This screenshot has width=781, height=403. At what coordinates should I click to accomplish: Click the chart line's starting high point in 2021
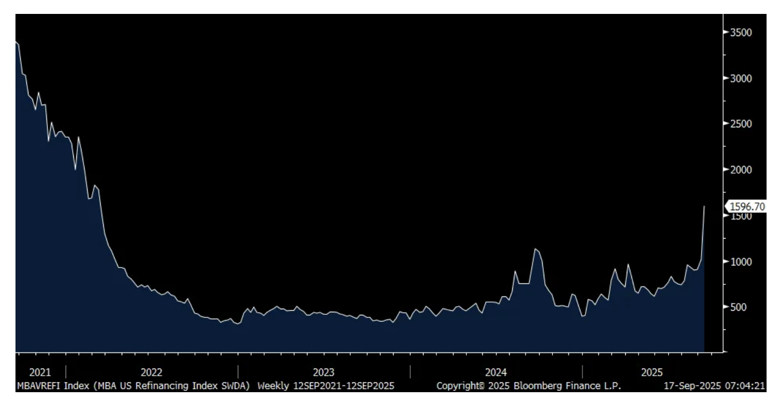pos(17,42)
